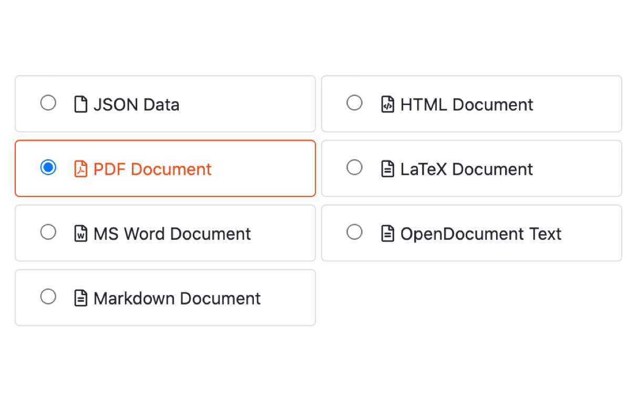Click the HTML Document code icon
637x399 pixels.
tap(387, 104)
